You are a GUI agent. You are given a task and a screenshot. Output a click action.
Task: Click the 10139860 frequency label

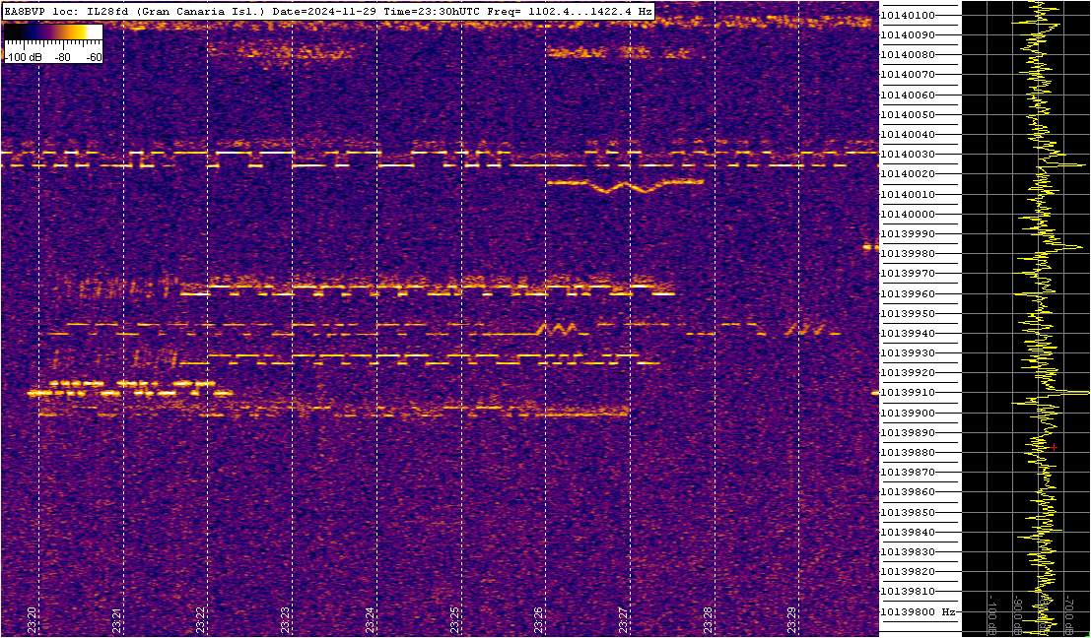[908, 492]
